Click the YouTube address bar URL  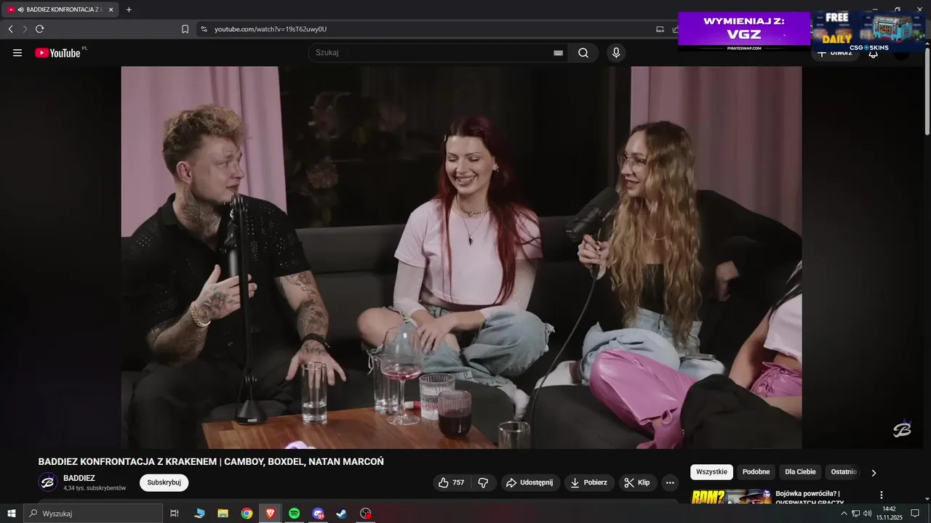click(x=271, y=29)
